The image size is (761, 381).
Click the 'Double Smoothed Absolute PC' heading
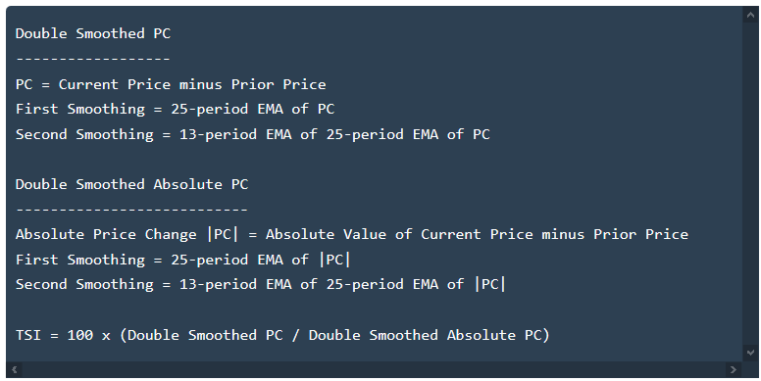tap(132, 184)
